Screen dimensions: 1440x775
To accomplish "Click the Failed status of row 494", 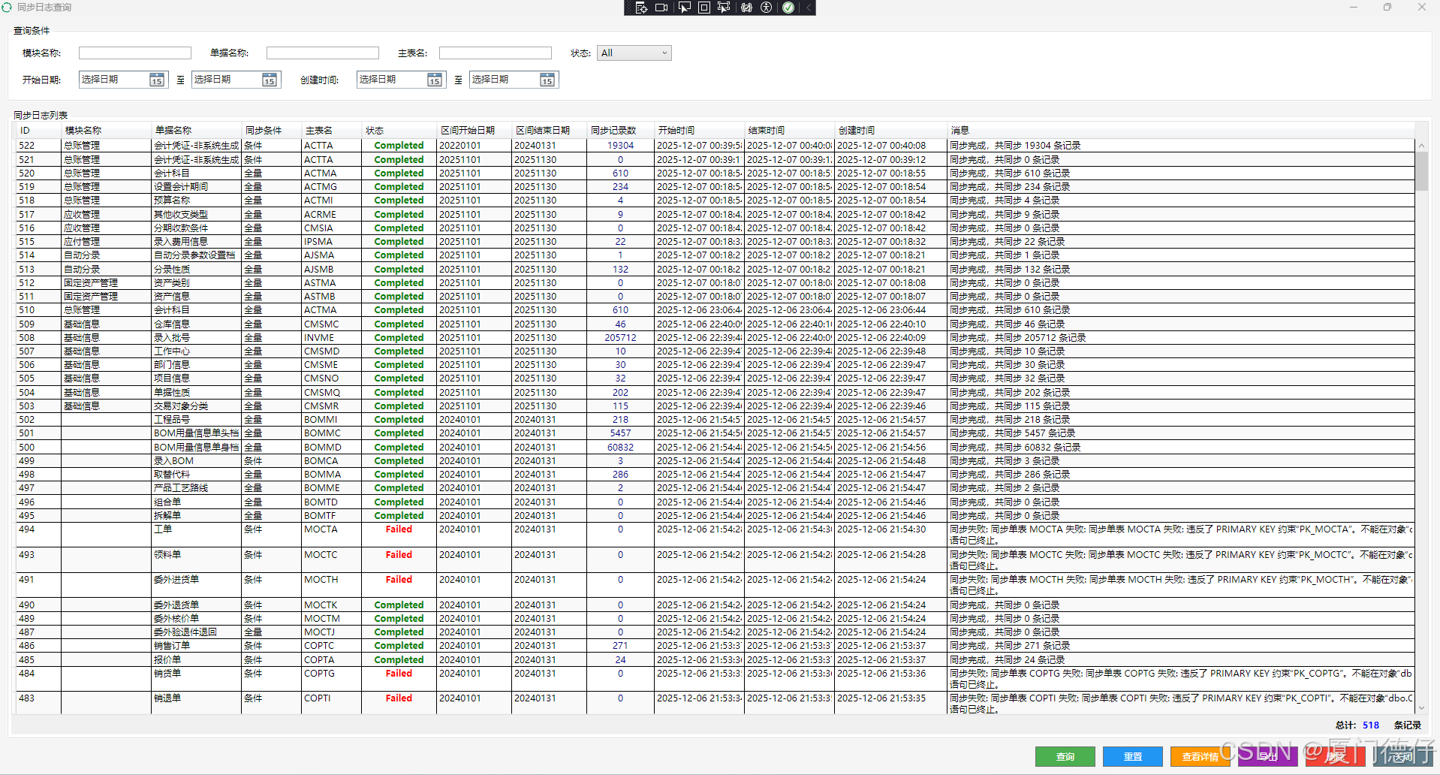I will (399, 529).
